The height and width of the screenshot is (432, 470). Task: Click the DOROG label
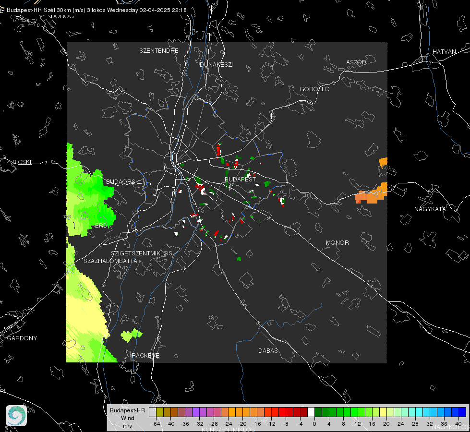[x=62, y=16]
